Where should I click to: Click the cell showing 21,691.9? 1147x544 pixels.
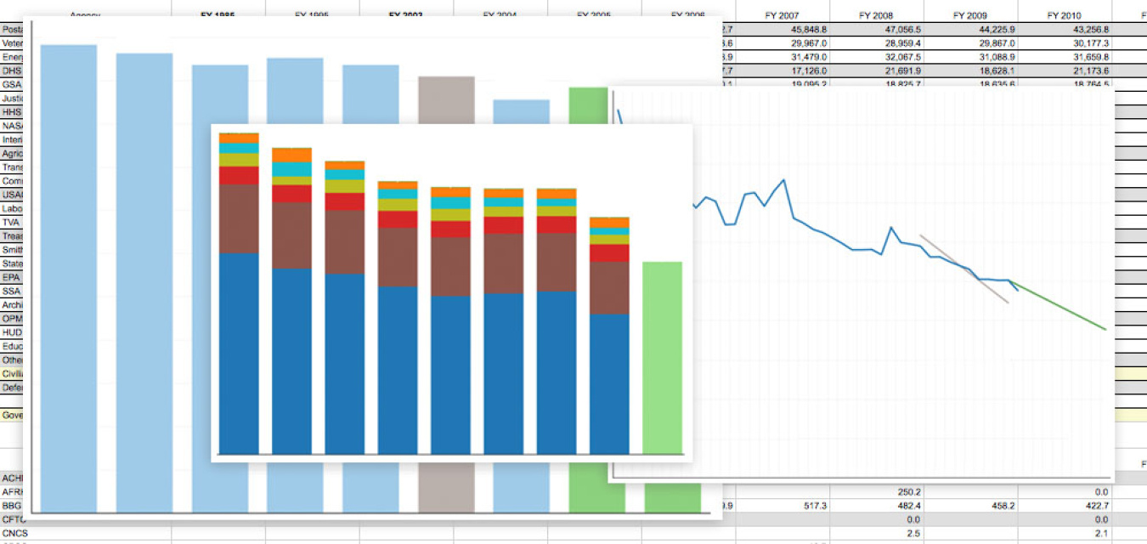(x=877, y=71)
